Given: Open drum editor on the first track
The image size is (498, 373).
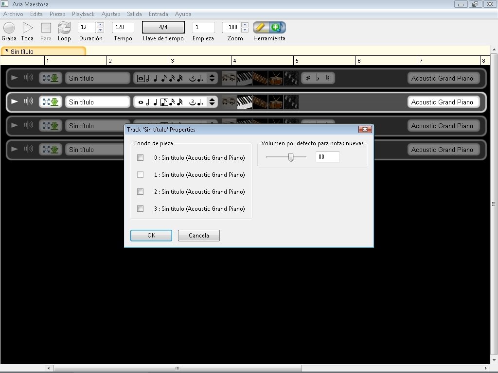Looking at the screenshot, I should pos(276,78).
